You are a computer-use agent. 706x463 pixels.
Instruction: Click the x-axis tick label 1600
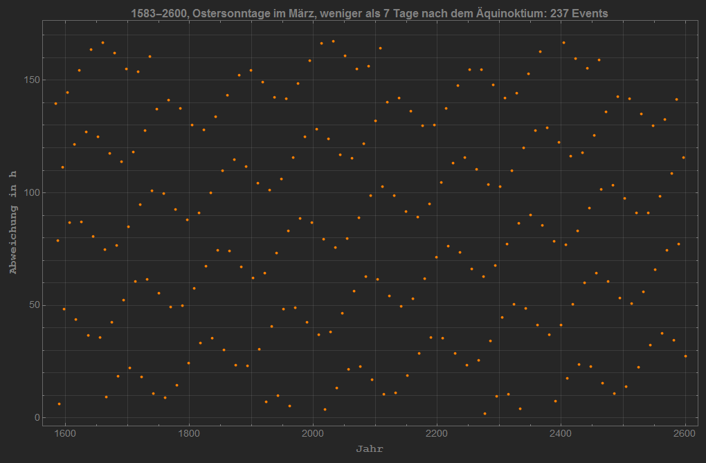[x=65, y=433]
